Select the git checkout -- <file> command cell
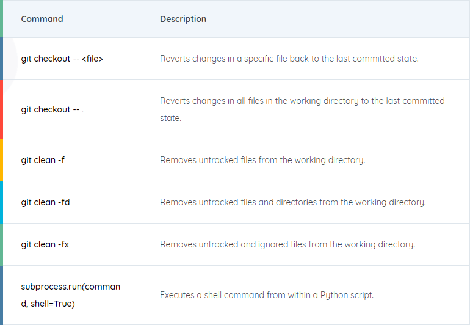 pyautogui.click(x=62, y=59)
